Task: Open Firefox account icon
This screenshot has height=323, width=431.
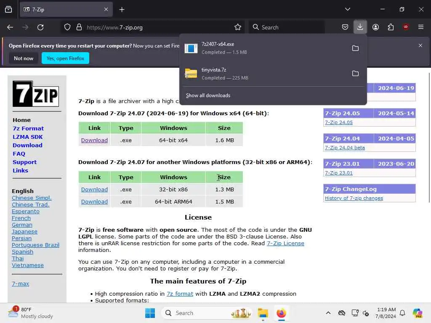Action: 375,27
